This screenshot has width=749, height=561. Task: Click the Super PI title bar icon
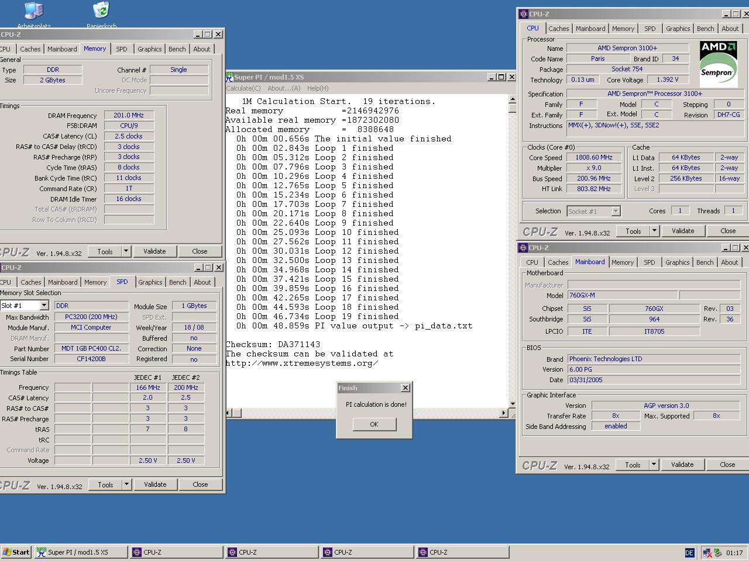pyautogui.click(x=230, y=77)
